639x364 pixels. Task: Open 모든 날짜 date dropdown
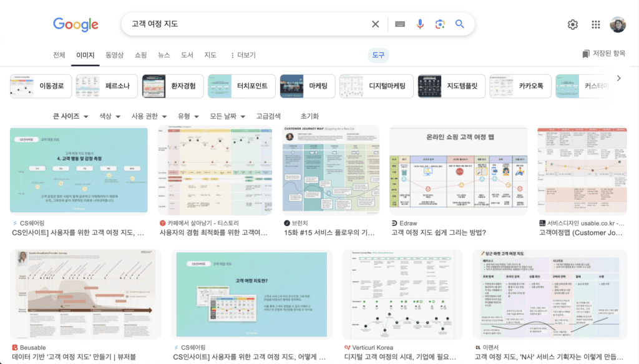(x=227, y=116)
